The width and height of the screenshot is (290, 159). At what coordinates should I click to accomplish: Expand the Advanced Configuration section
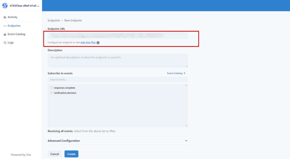(x=64, y=141)
